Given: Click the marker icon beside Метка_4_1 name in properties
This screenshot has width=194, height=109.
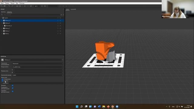Looking at the screenshot, I should (2, 60).
